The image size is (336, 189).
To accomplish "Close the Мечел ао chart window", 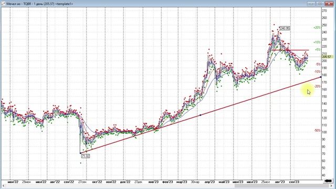I will pyautogui.click(x=329, y=4).
